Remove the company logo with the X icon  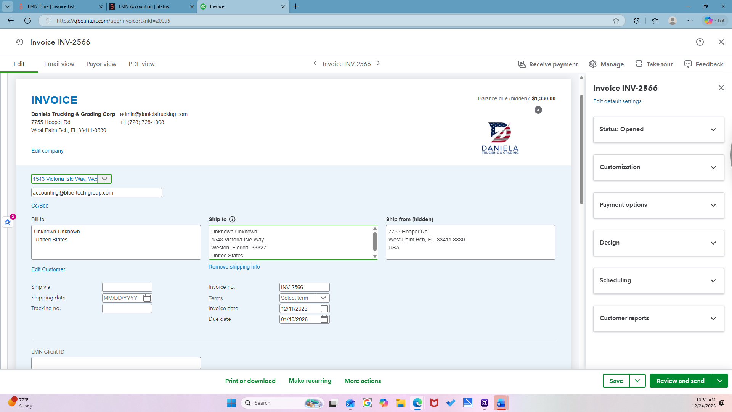[538, 110]
